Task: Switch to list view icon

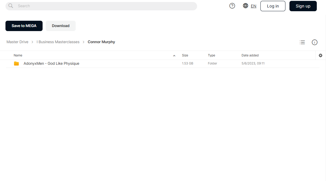Action: point(302,42)
